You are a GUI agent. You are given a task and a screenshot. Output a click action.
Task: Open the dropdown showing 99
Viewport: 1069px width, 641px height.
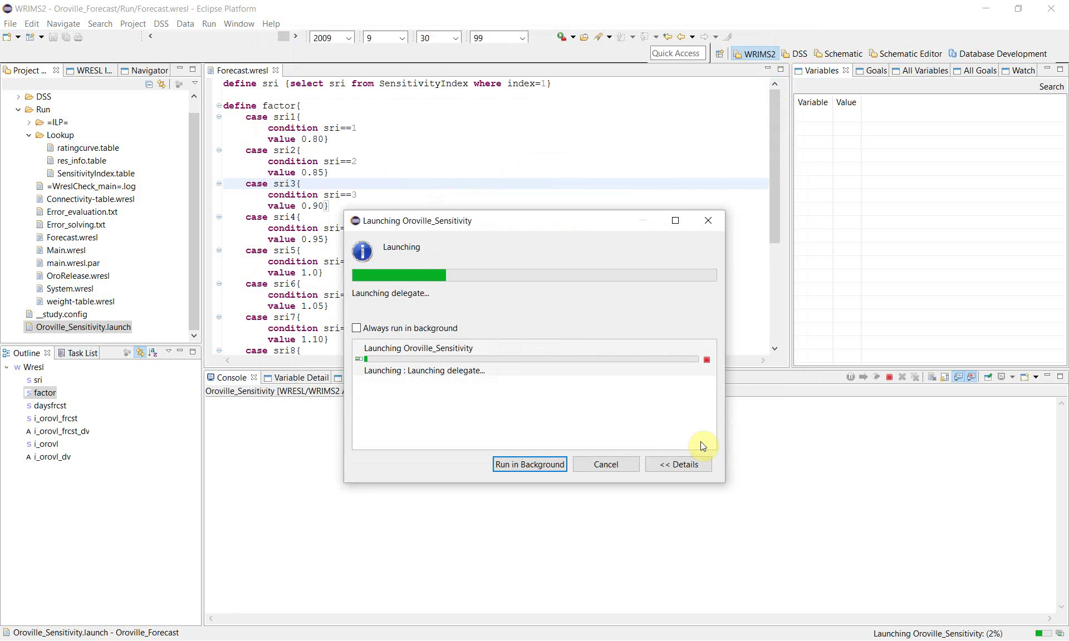522,38
